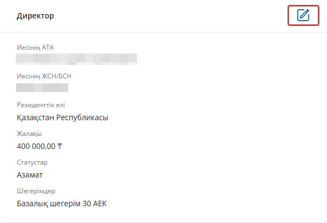Select the Директор section heading
This screenshot has width=327, height=223.
[x=35, y=16]
